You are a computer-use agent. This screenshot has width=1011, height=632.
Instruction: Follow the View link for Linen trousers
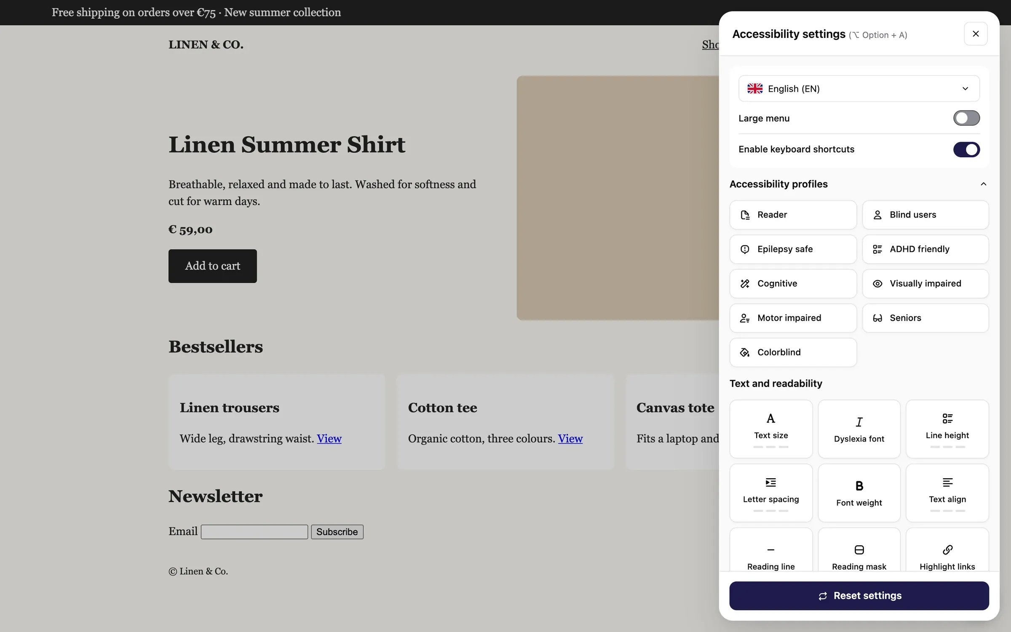click(x=329, y=439)
